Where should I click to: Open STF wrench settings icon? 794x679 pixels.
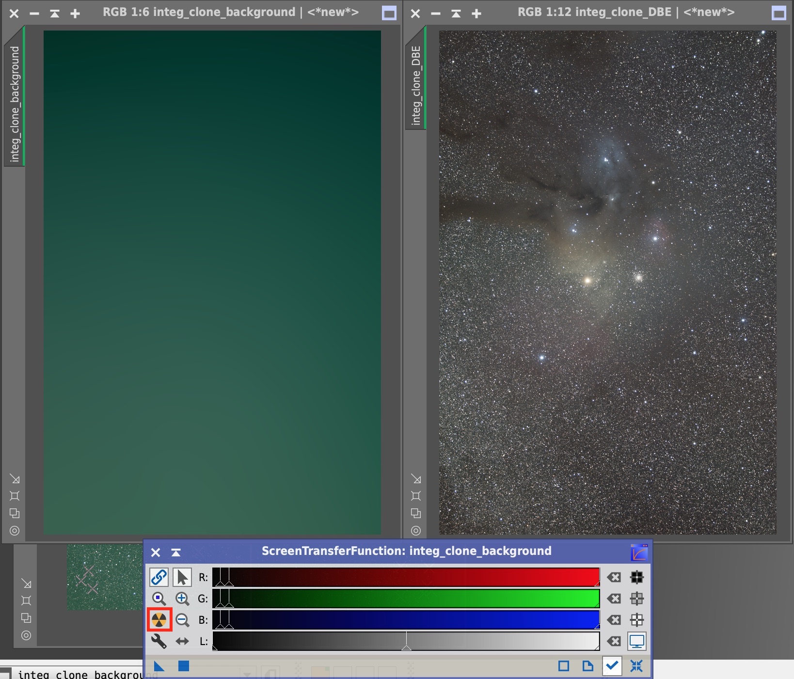[159, 641]
